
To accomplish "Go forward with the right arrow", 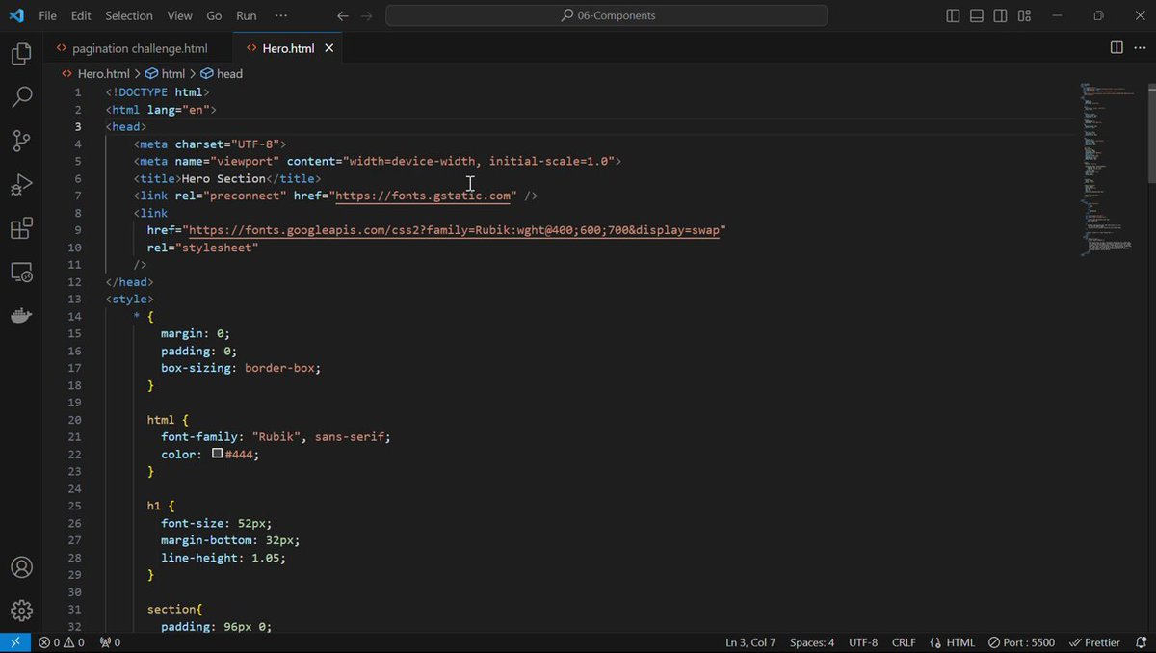I will (x=366, y=15).
